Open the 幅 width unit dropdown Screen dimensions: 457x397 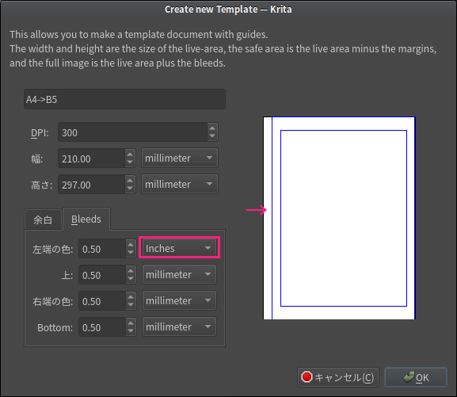tap(180, 158)
